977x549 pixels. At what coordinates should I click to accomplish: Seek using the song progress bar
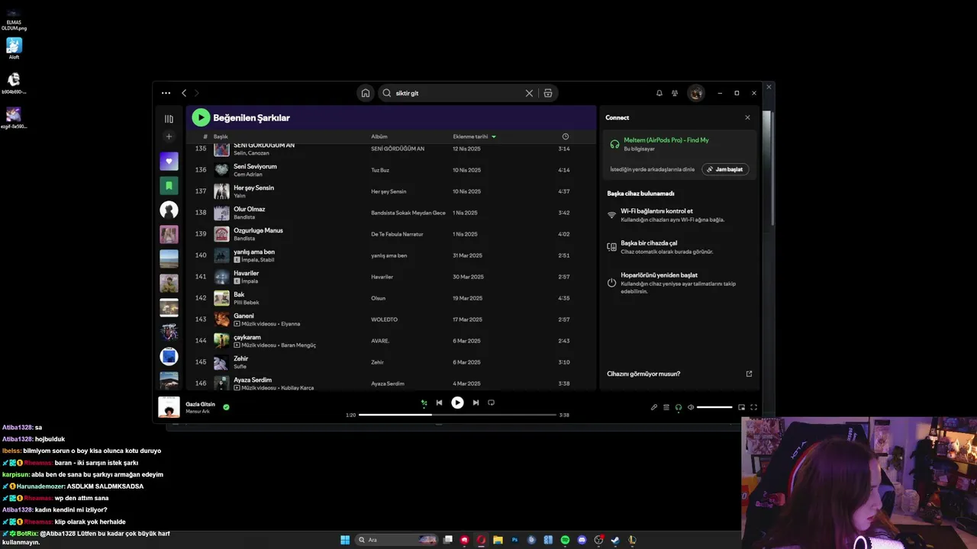click(457, 415)
